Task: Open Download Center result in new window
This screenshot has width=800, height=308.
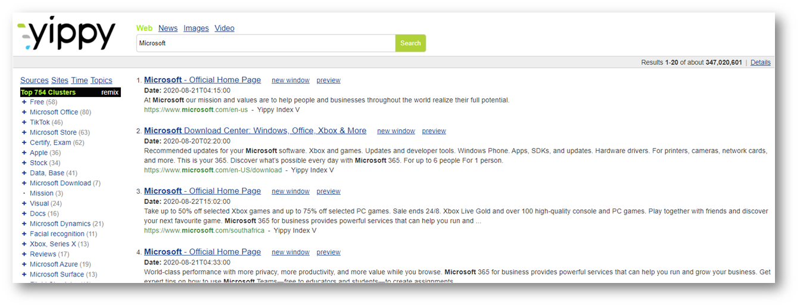Action: 396,131
